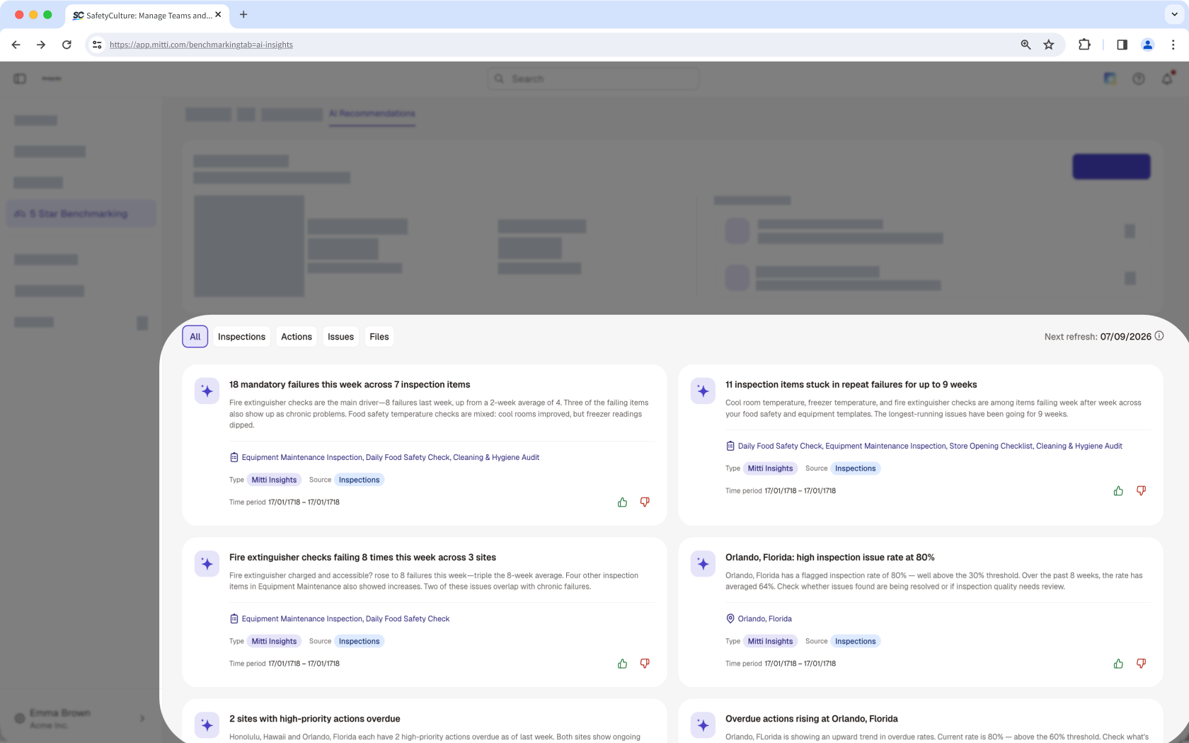Screen dimensions: 1189x743
Task: Click location pin icon beside Orlando, Florida
Action: click(730, 619)
